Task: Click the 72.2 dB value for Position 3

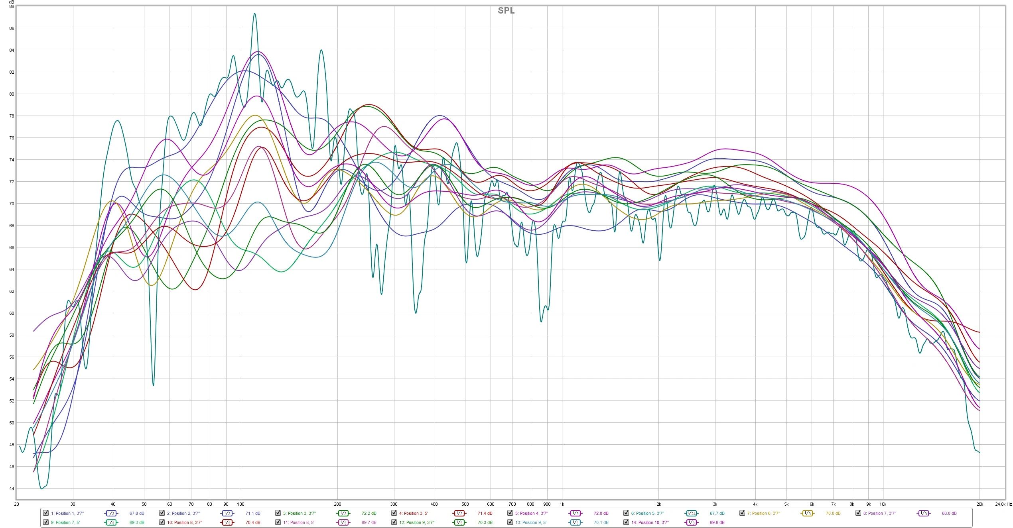Action: (x=369, y=513)
